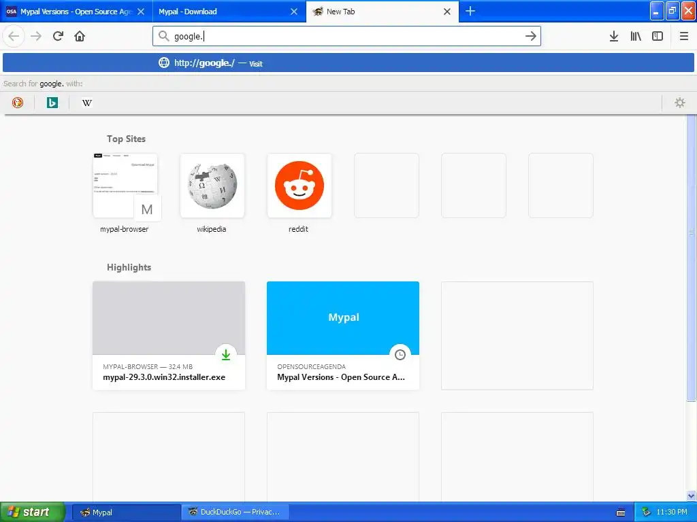Switch to Mypal - Download tab
This screenshot has width=697, height=522.
tap(229, 12)
